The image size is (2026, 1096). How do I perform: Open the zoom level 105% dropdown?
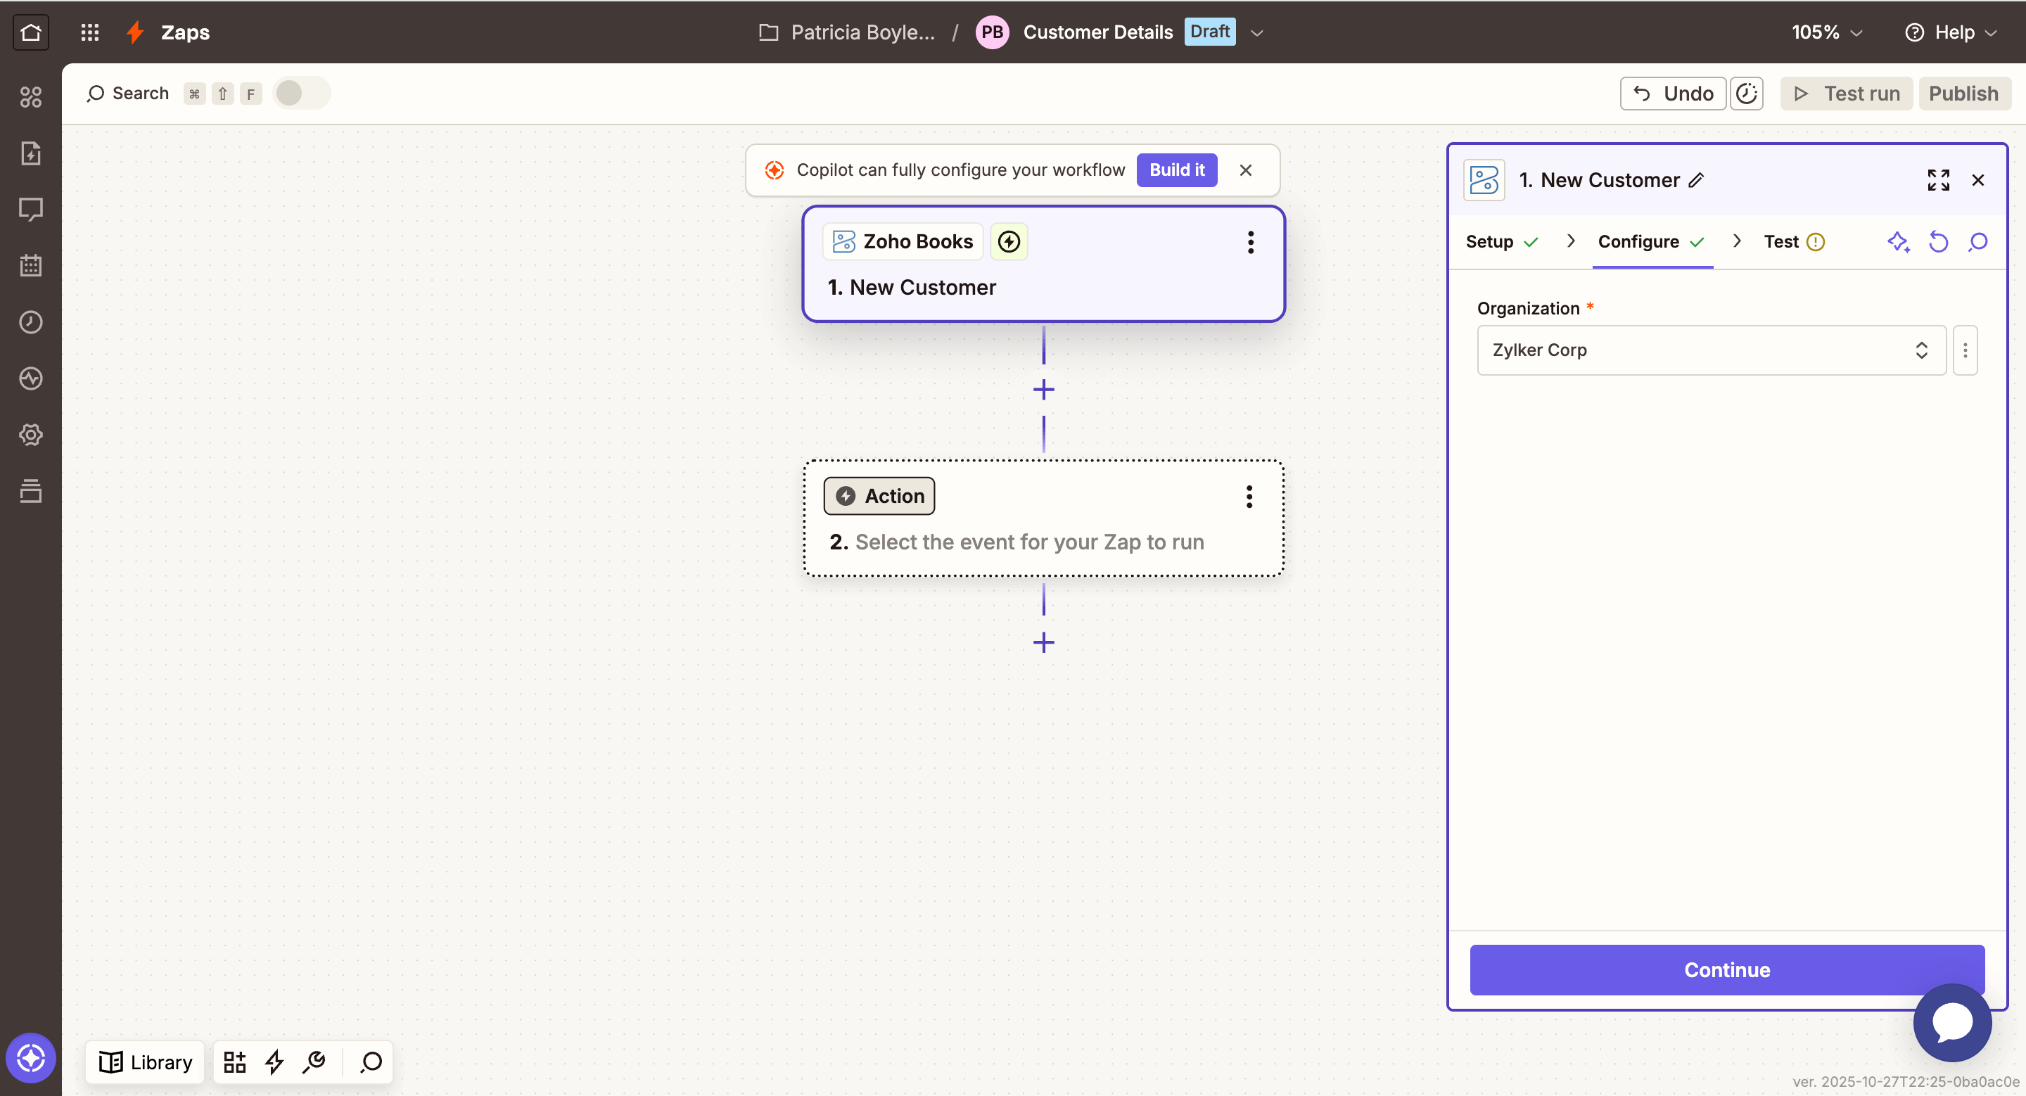(1826, 32)
